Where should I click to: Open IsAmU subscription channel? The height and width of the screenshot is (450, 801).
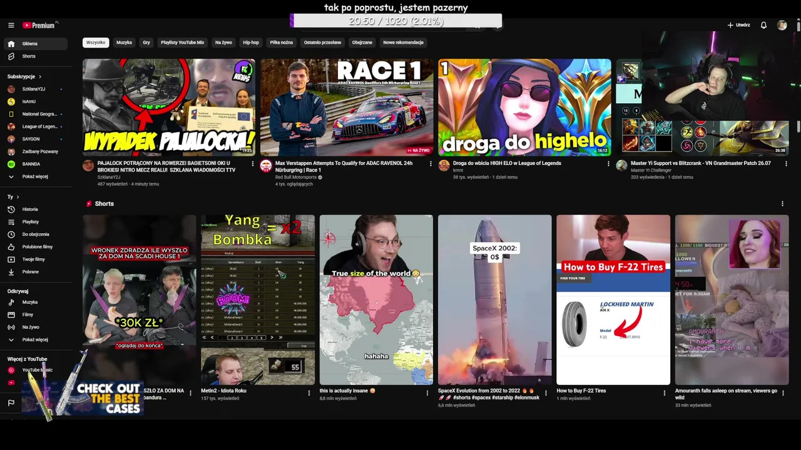tap(35, 101)
